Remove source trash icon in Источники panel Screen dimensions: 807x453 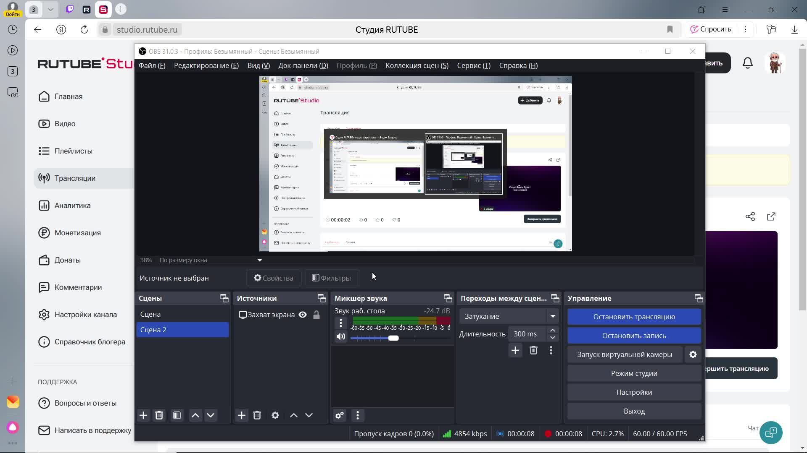coord(257,415)
